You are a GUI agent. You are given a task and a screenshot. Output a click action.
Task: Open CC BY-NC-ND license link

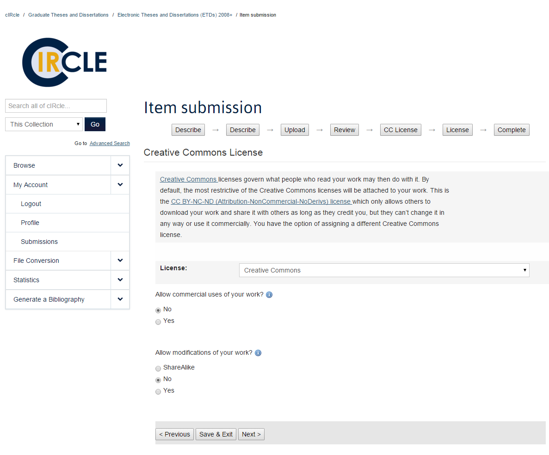tap(261, 201)
